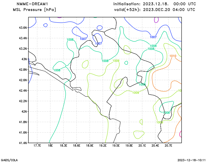The image size is (210, 162).
Task: Click the 18E longitude axis label
Action: click(50, 145)
